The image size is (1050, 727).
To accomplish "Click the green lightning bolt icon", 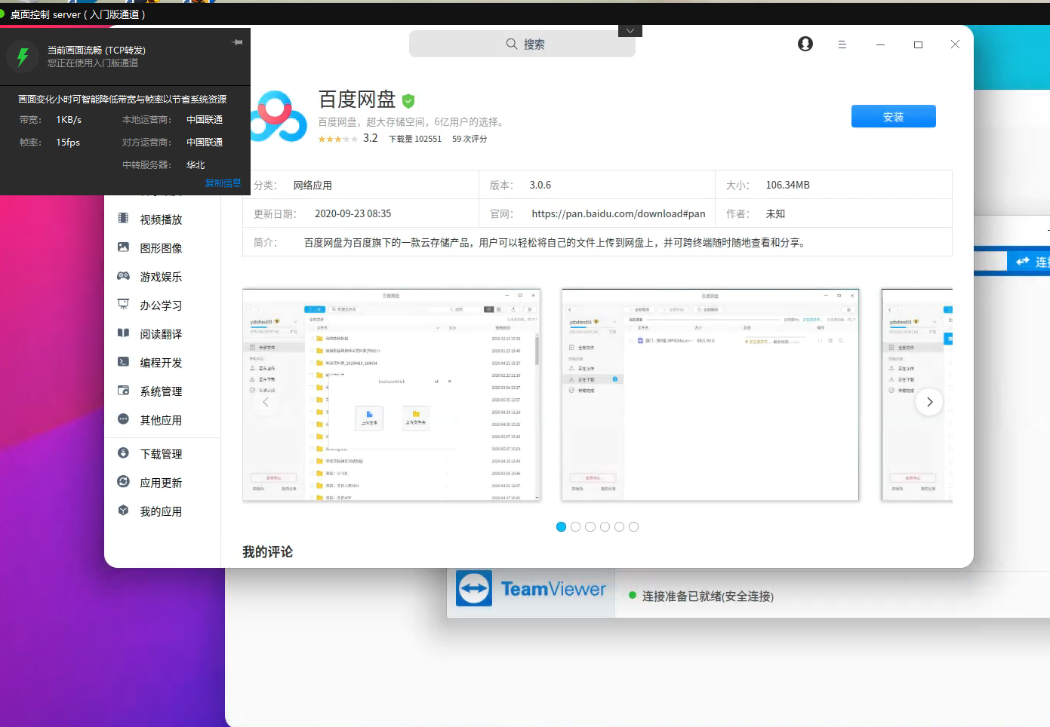I will coord(23,57).
